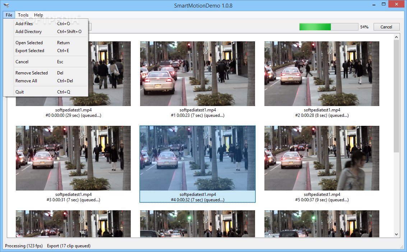Image resolution: width=407 pixels, height=252 pixels.
Task: Select Open Selected menu entry
Action: 46,43
